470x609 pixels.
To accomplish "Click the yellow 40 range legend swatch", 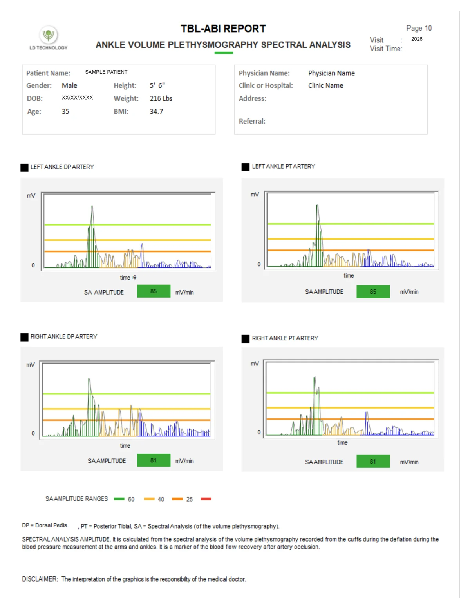I will (x=149, y=499).
